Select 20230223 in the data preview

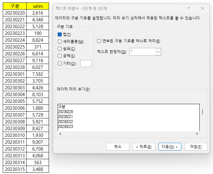click(66, 126)
